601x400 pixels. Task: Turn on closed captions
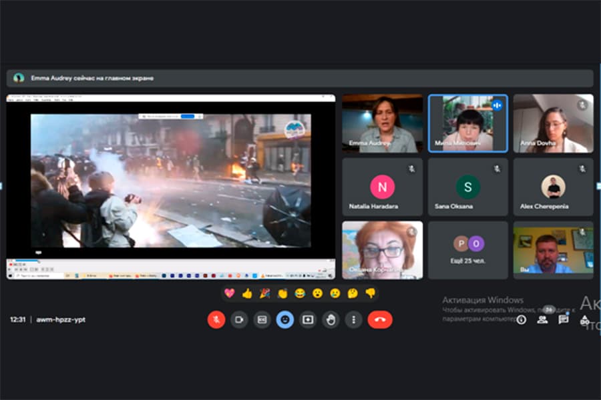tap(262, 319)
